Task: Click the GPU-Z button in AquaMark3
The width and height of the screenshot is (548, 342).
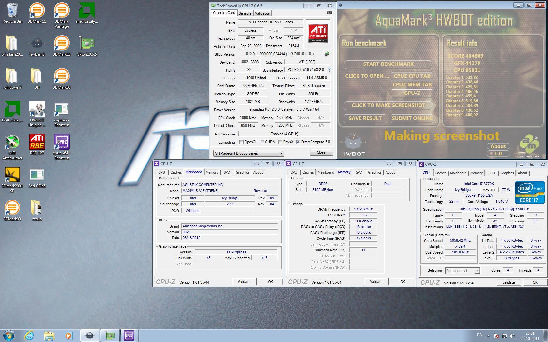Action: [412, 93]
